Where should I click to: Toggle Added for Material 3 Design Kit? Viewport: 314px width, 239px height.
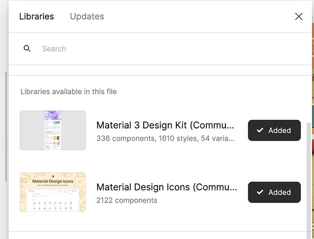point(274,130)
